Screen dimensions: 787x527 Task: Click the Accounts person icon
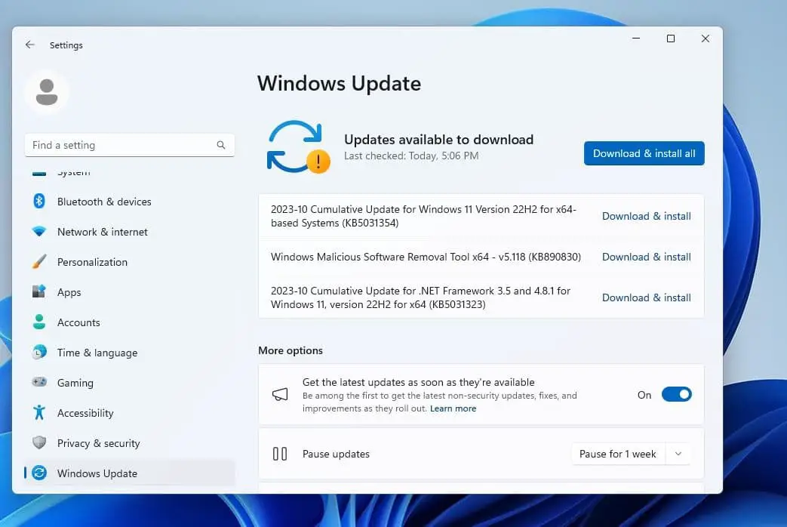coord(39,322)
